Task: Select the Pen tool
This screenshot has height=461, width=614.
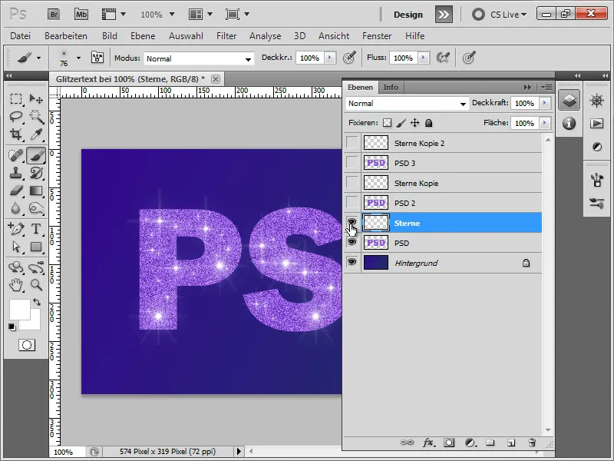Action: click(16, 228)
